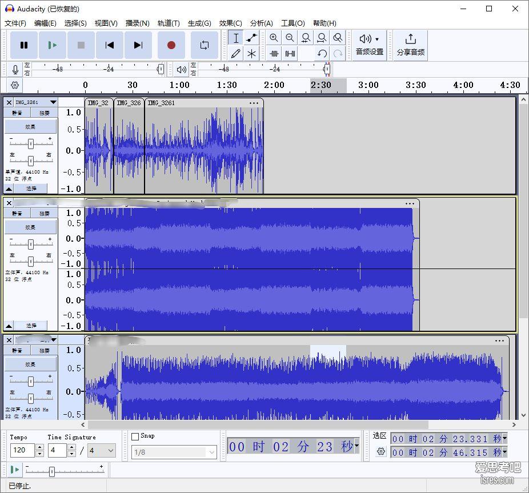Open IMG_3261 clip options ellipsis
This screenshot has height=493, width=529.
[x=254, y=103]
